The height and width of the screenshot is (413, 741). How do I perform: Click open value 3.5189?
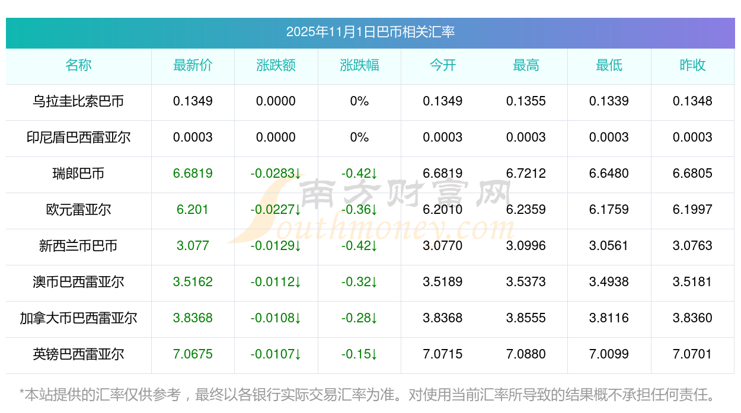[443, 282]
